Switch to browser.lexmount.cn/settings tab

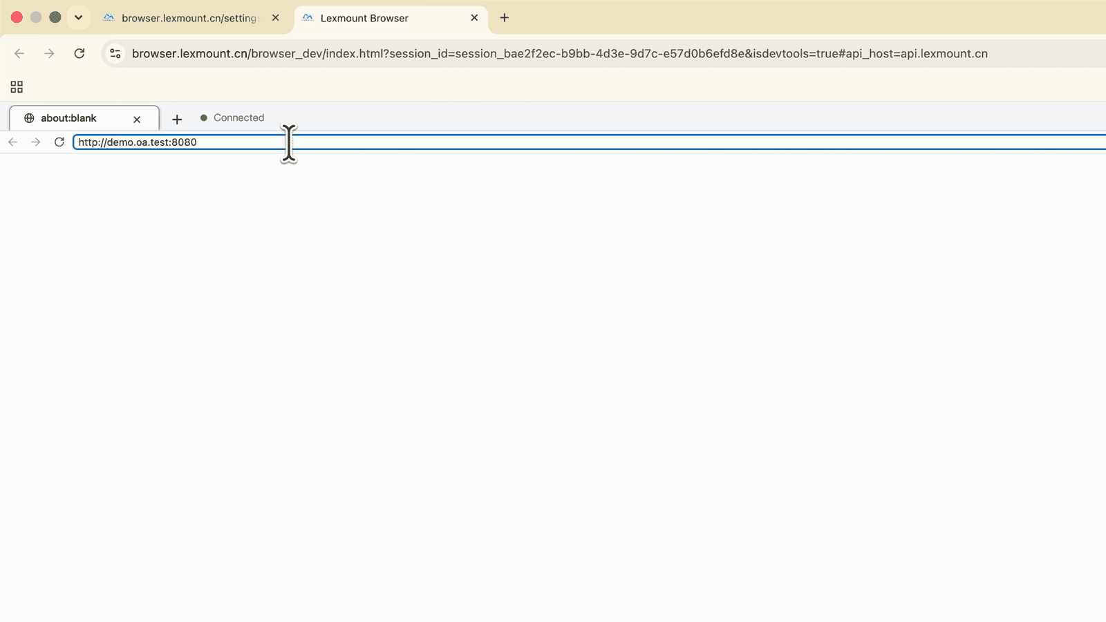189,18
